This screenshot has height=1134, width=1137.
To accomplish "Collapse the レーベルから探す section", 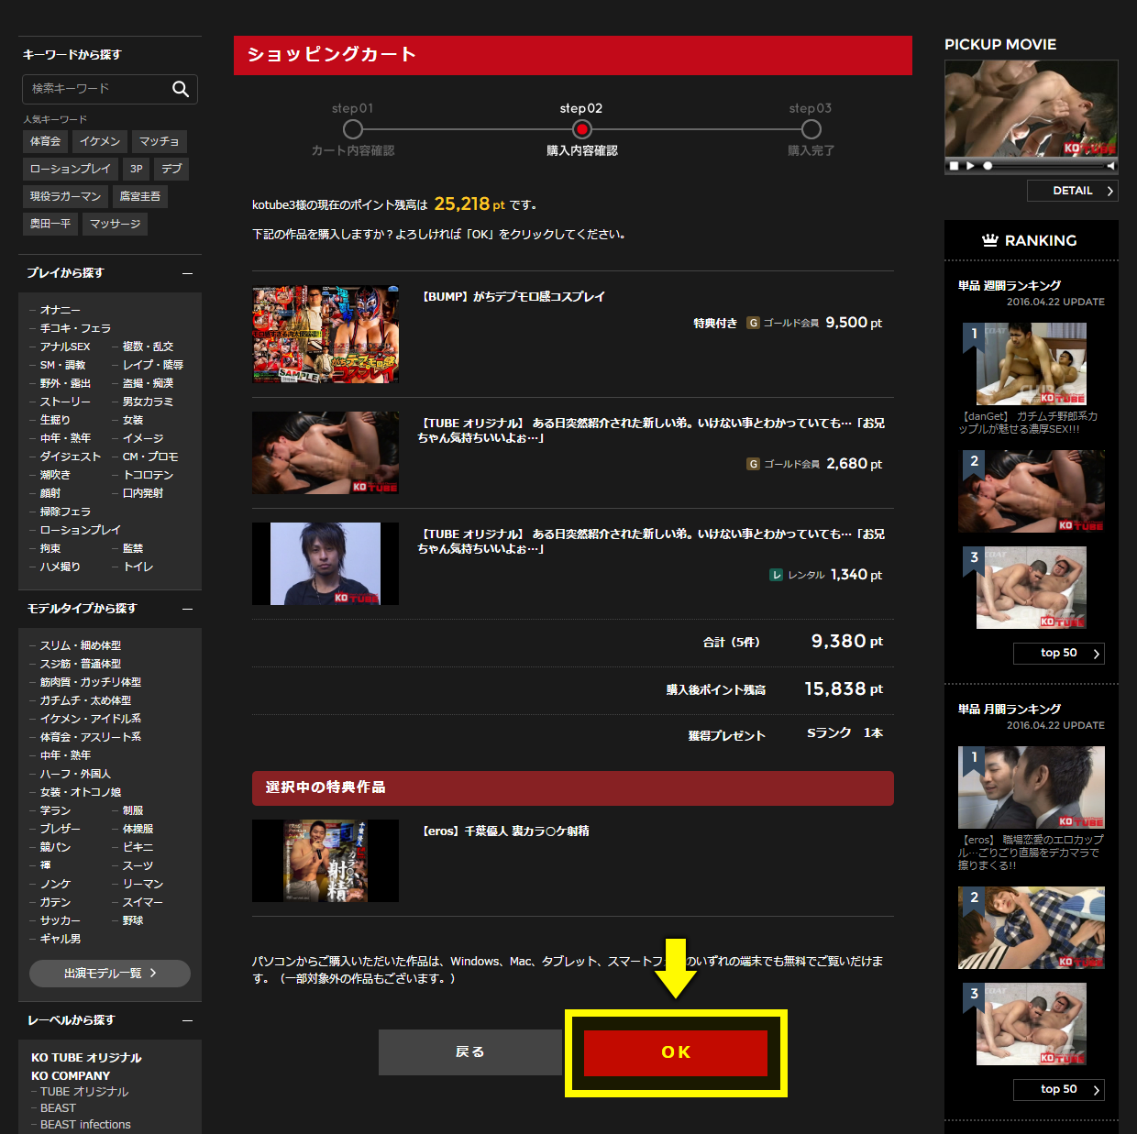I will 187,1020.
